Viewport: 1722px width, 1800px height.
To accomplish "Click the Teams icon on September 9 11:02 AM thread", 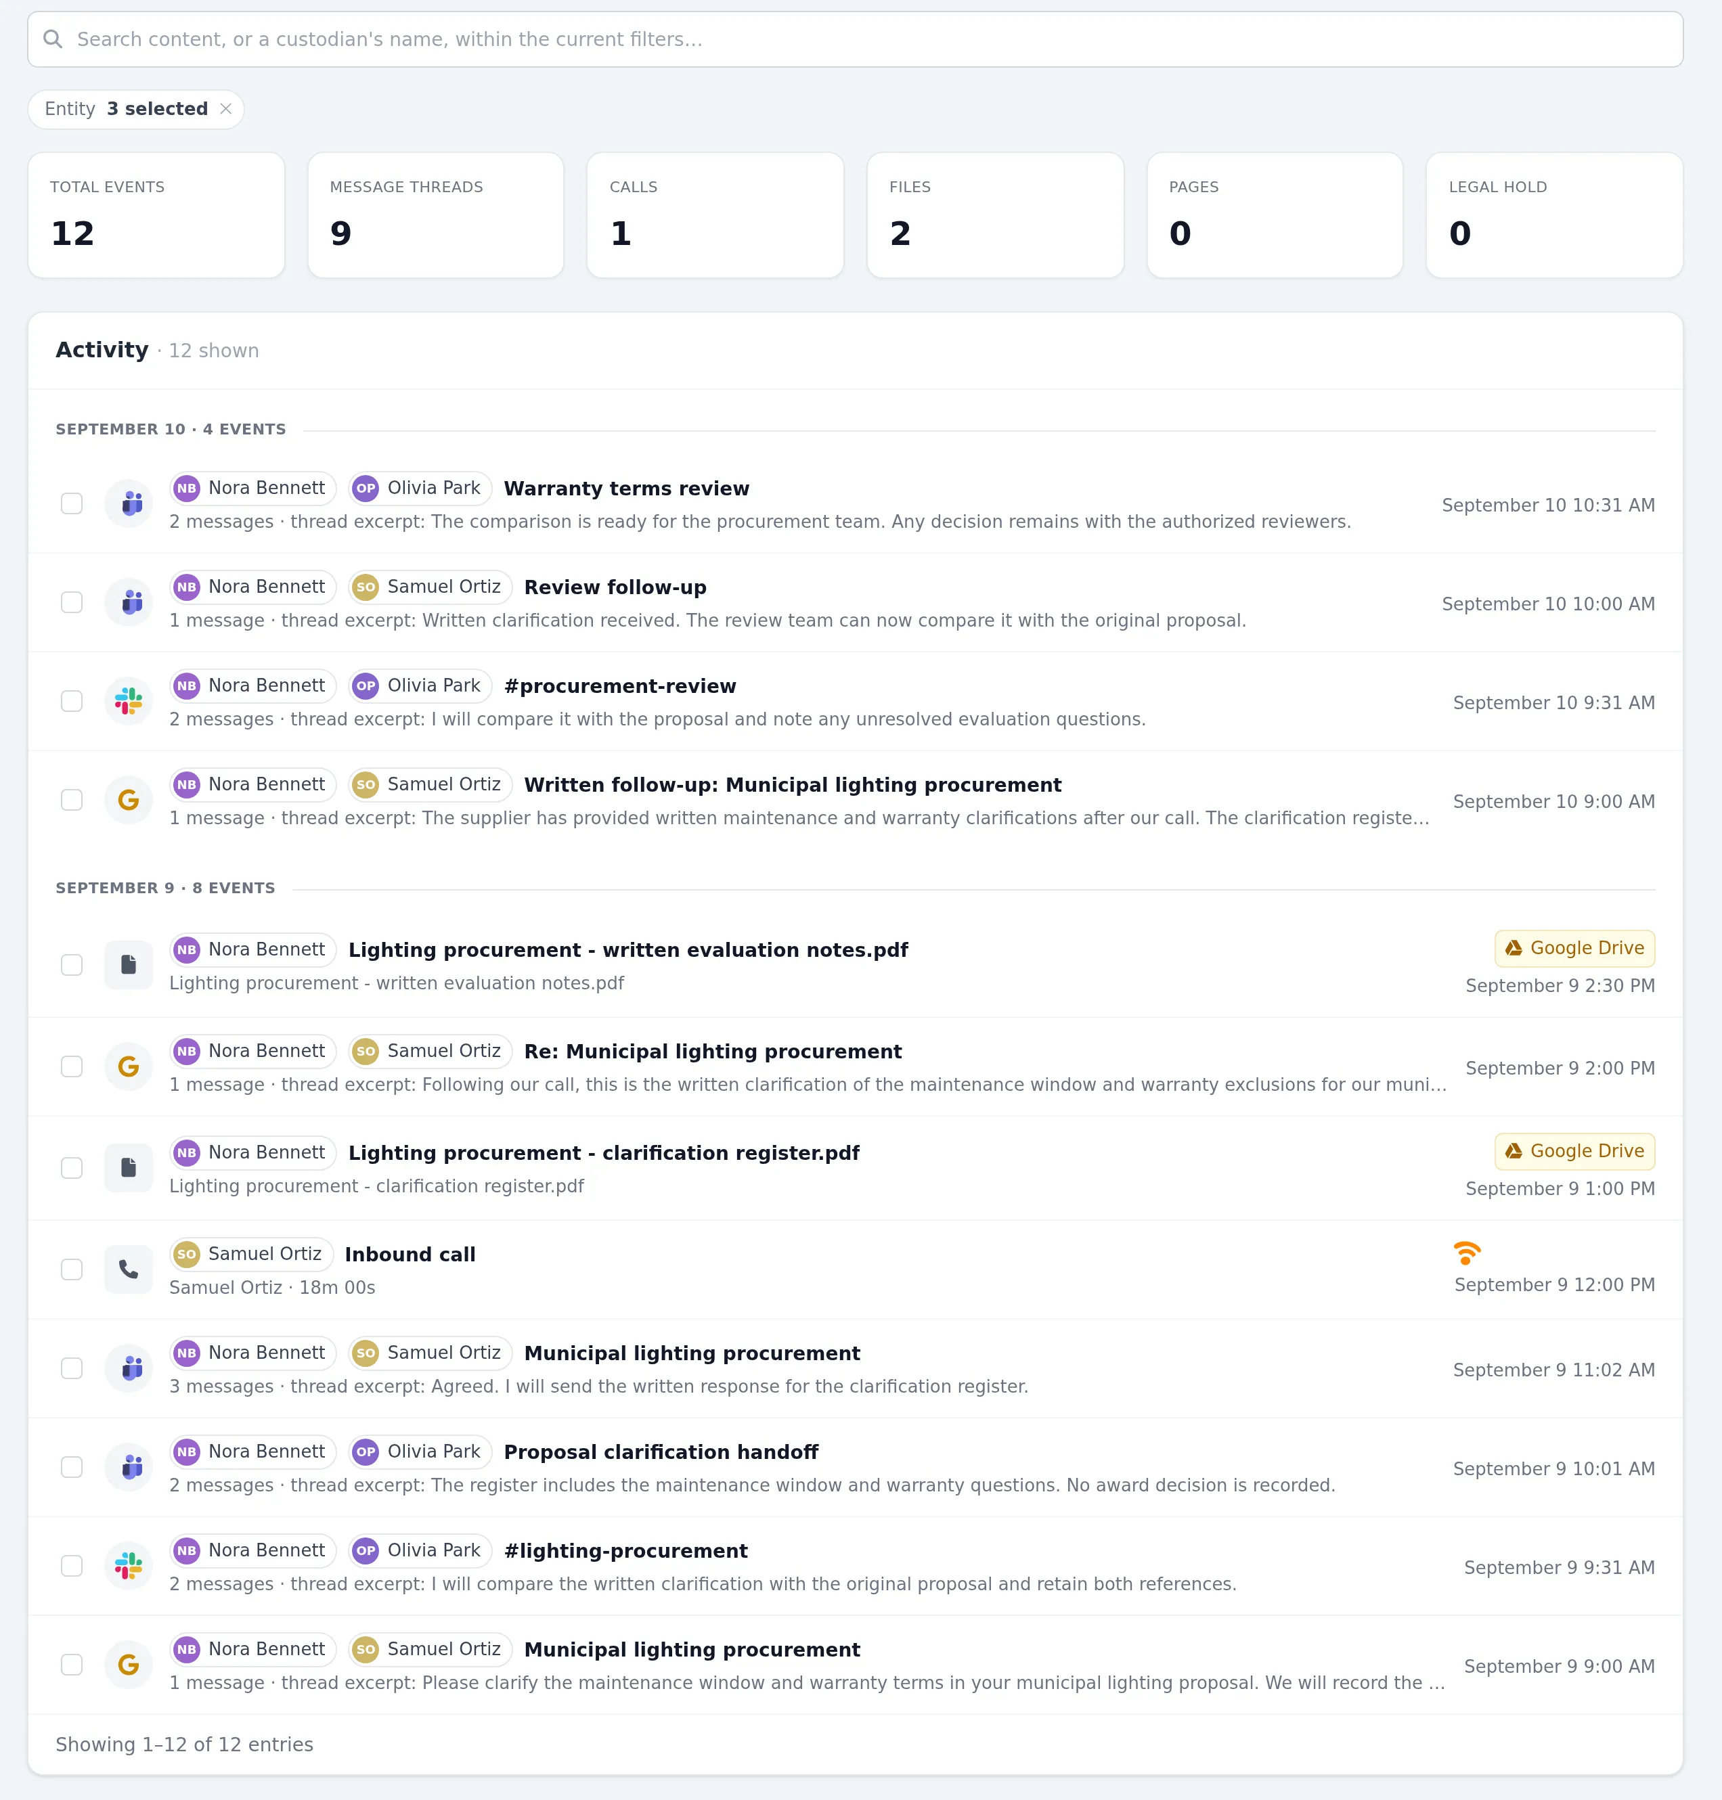I will tap(129, 1369).
